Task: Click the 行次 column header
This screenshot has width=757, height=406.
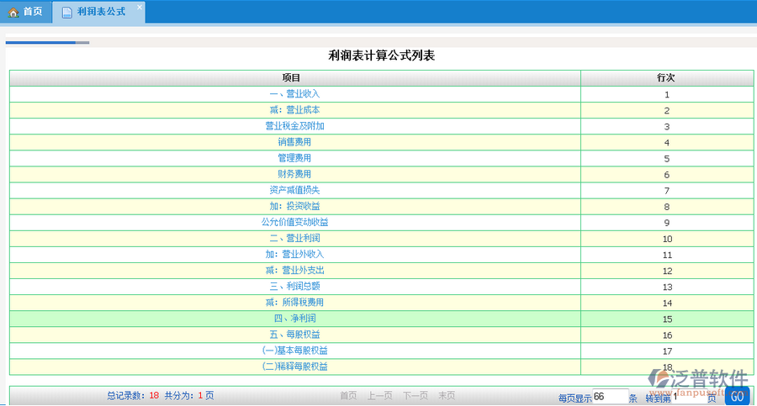Action: coord(666,77)
